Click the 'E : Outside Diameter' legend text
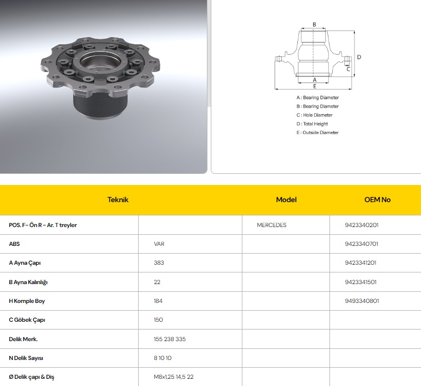 pyautogui.click(x=317, y=133)
